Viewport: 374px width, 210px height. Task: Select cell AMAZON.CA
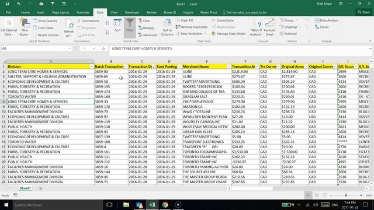(206, 107)
